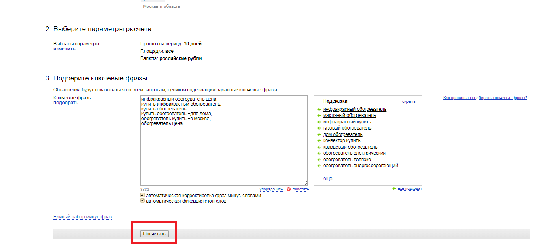Open 'Как правильно подбирать ключевые фразы?' help link
Viewport: 539px width, 244px height.
click(485, 98)
